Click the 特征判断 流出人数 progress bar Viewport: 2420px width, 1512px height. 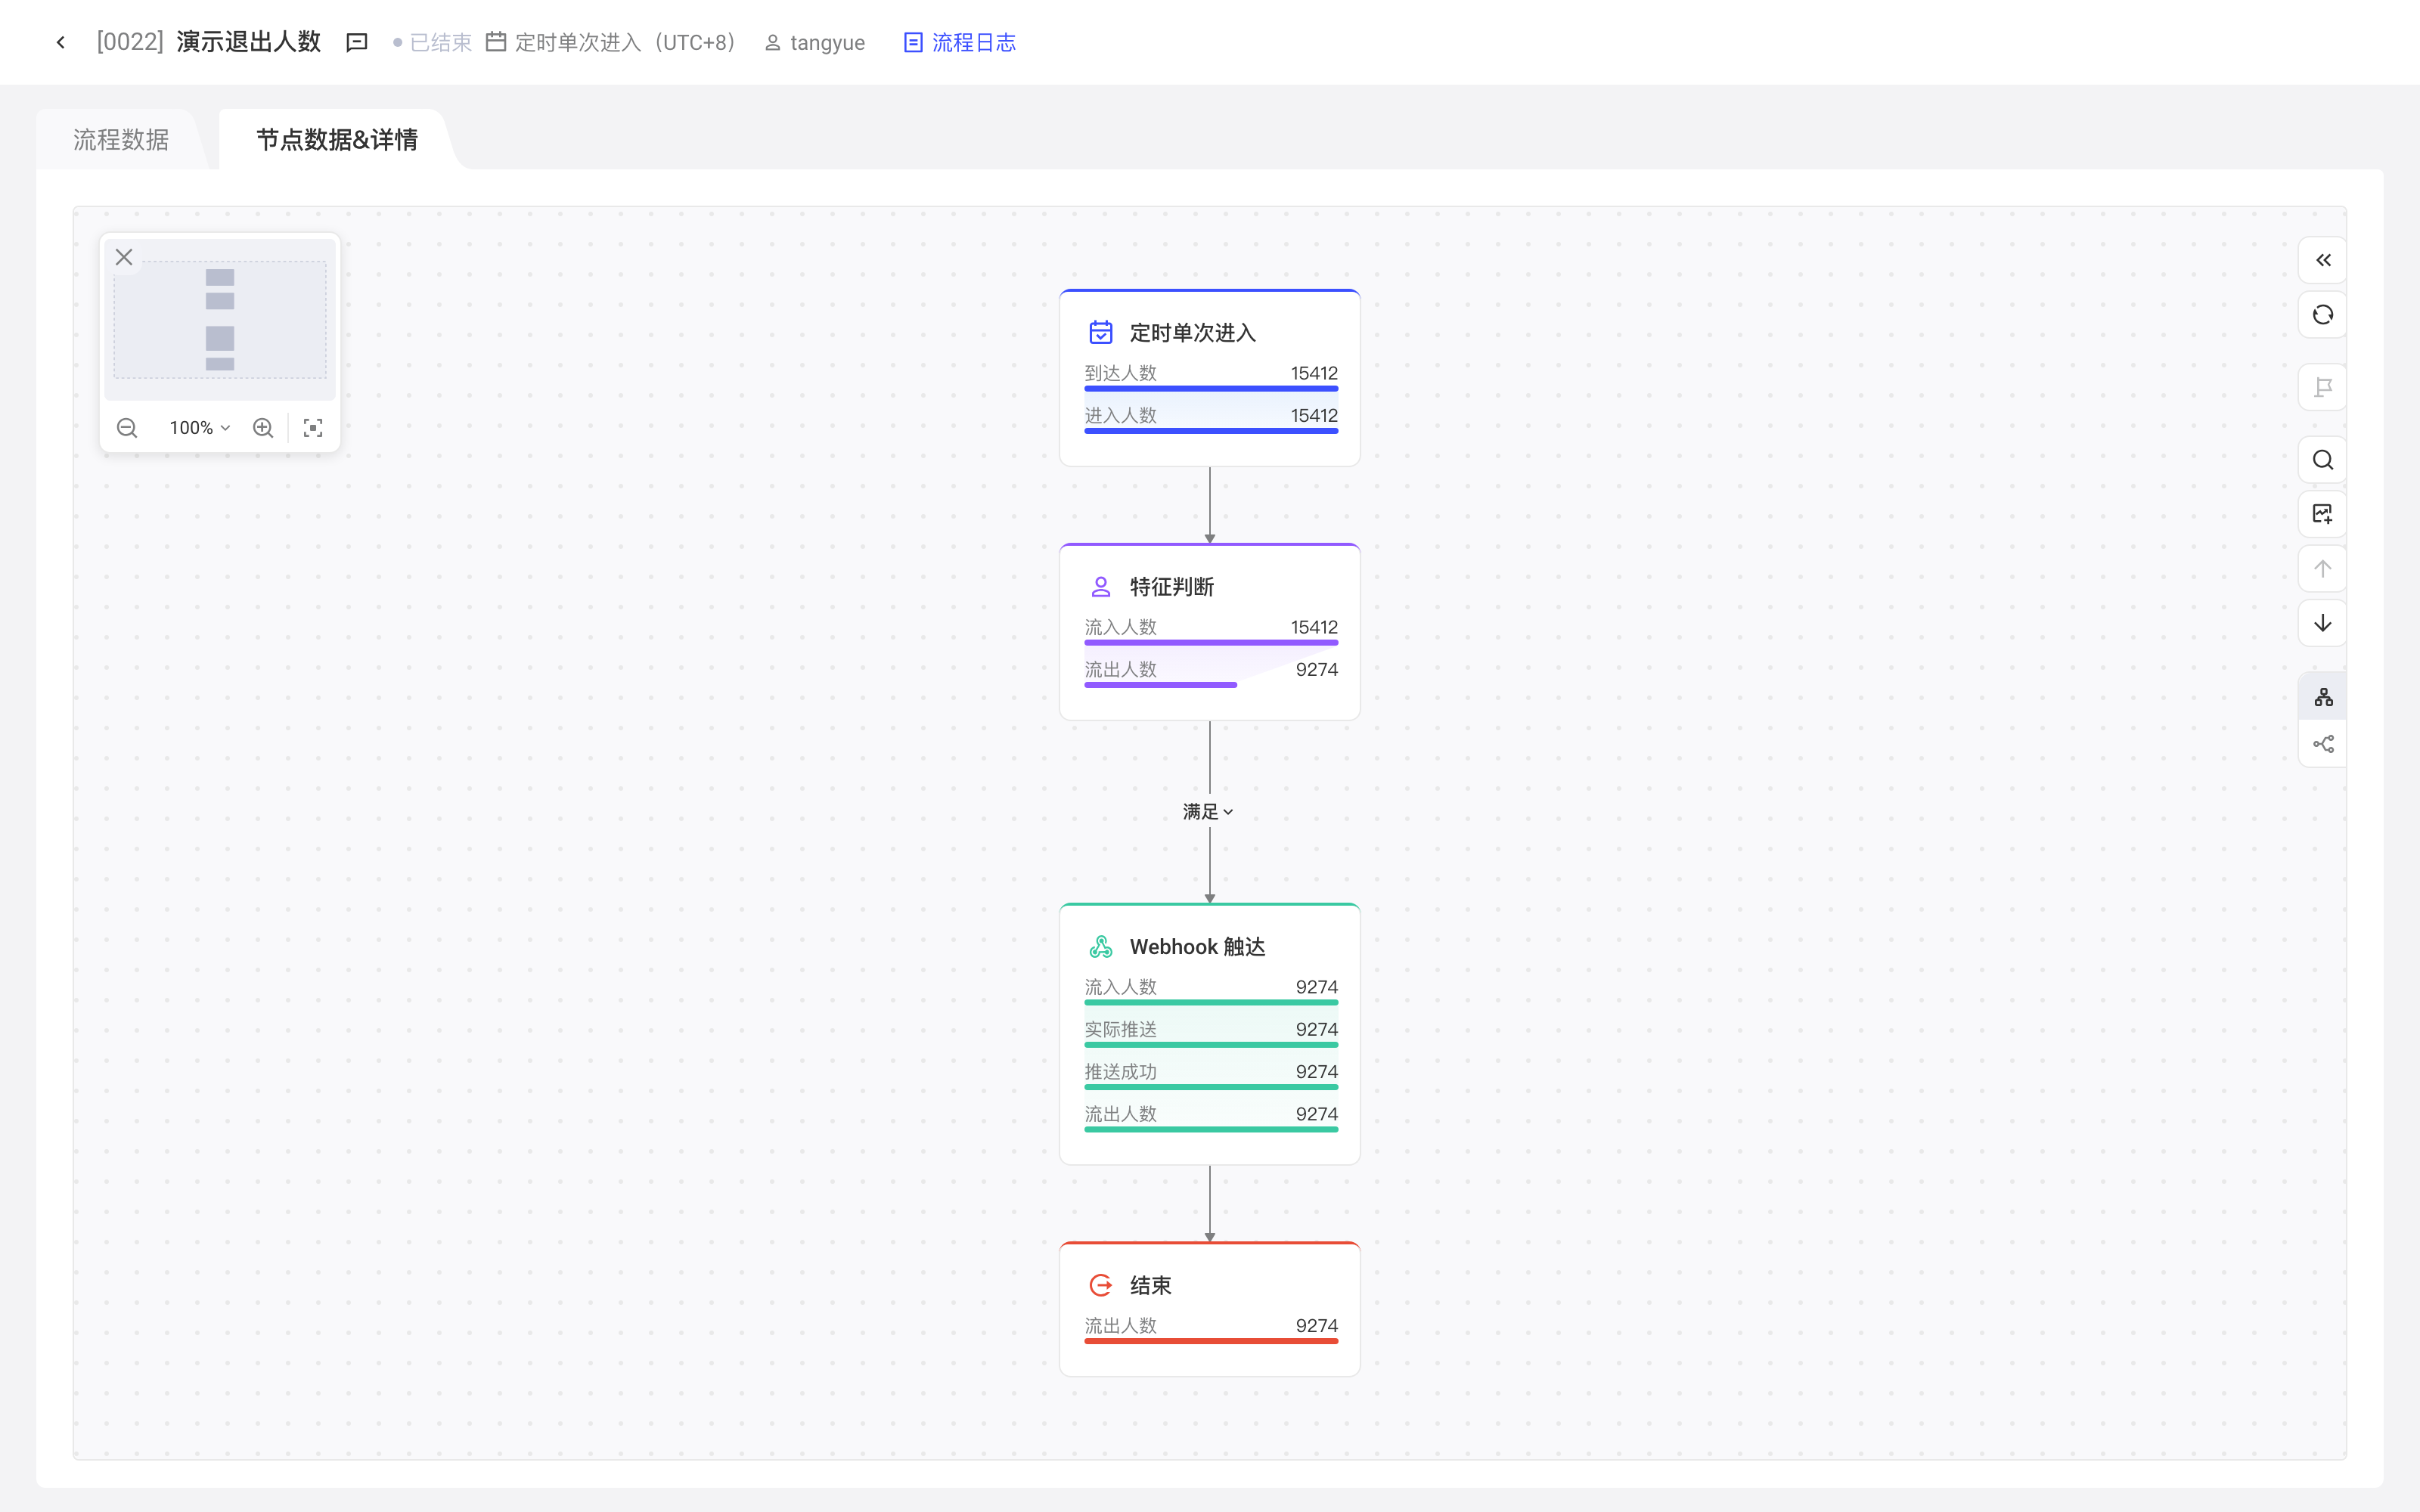click(1161, 685)
